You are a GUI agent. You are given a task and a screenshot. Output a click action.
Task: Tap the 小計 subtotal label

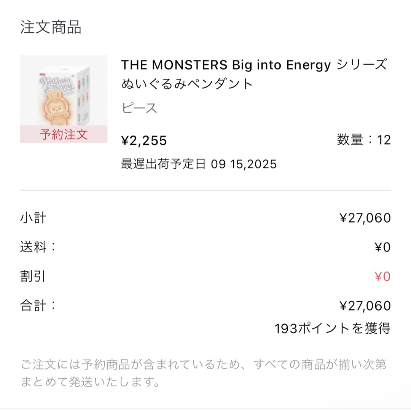coord(33,218)
